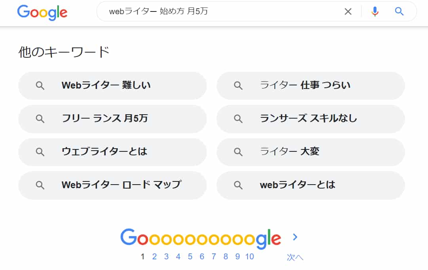Click the 次へ next link

[x=295, y=257]
